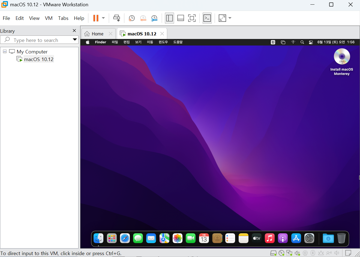Open Launchpad from the Dock
The image size is (360, 257).
[x=112, y=238]
